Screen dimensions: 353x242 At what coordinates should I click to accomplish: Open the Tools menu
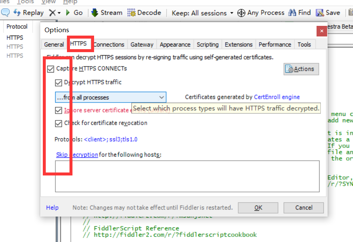coord(25,2)
